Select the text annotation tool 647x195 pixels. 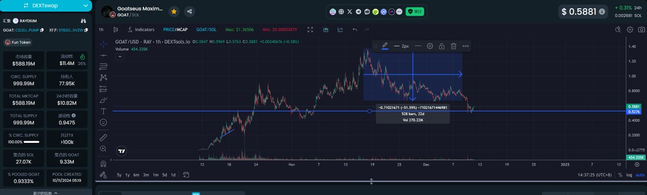[104, 111]
